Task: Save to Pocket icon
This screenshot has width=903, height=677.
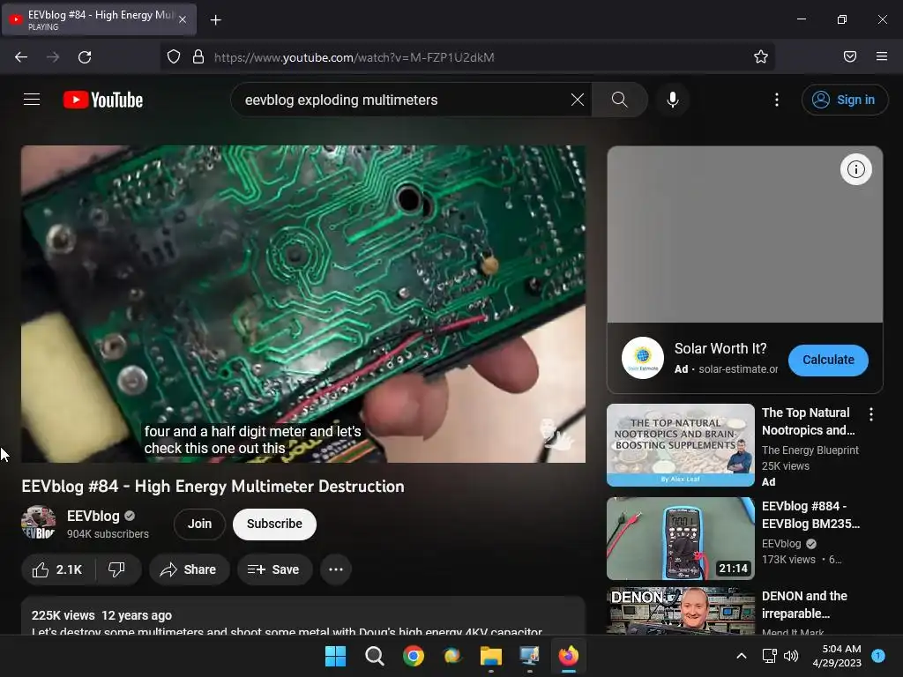Action: point(849,56)
